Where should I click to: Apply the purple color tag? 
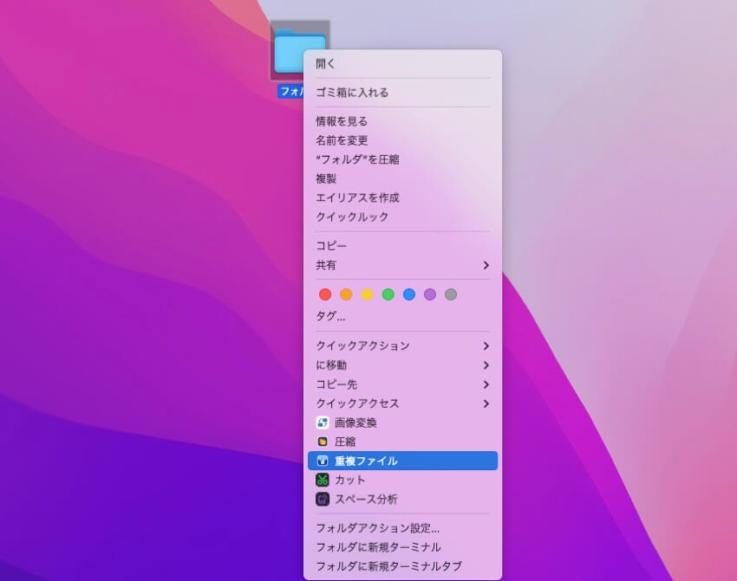(x=430, y=294)
